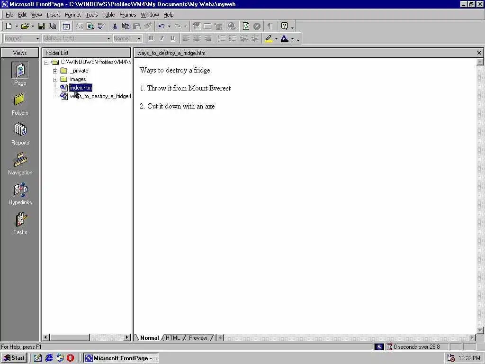Launch Opera from quick launch
The width and height of the screenshot is (485, 364).
(70, 358)
